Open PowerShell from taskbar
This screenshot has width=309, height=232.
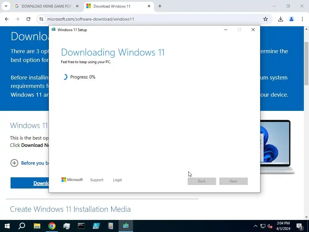point(96,226)
